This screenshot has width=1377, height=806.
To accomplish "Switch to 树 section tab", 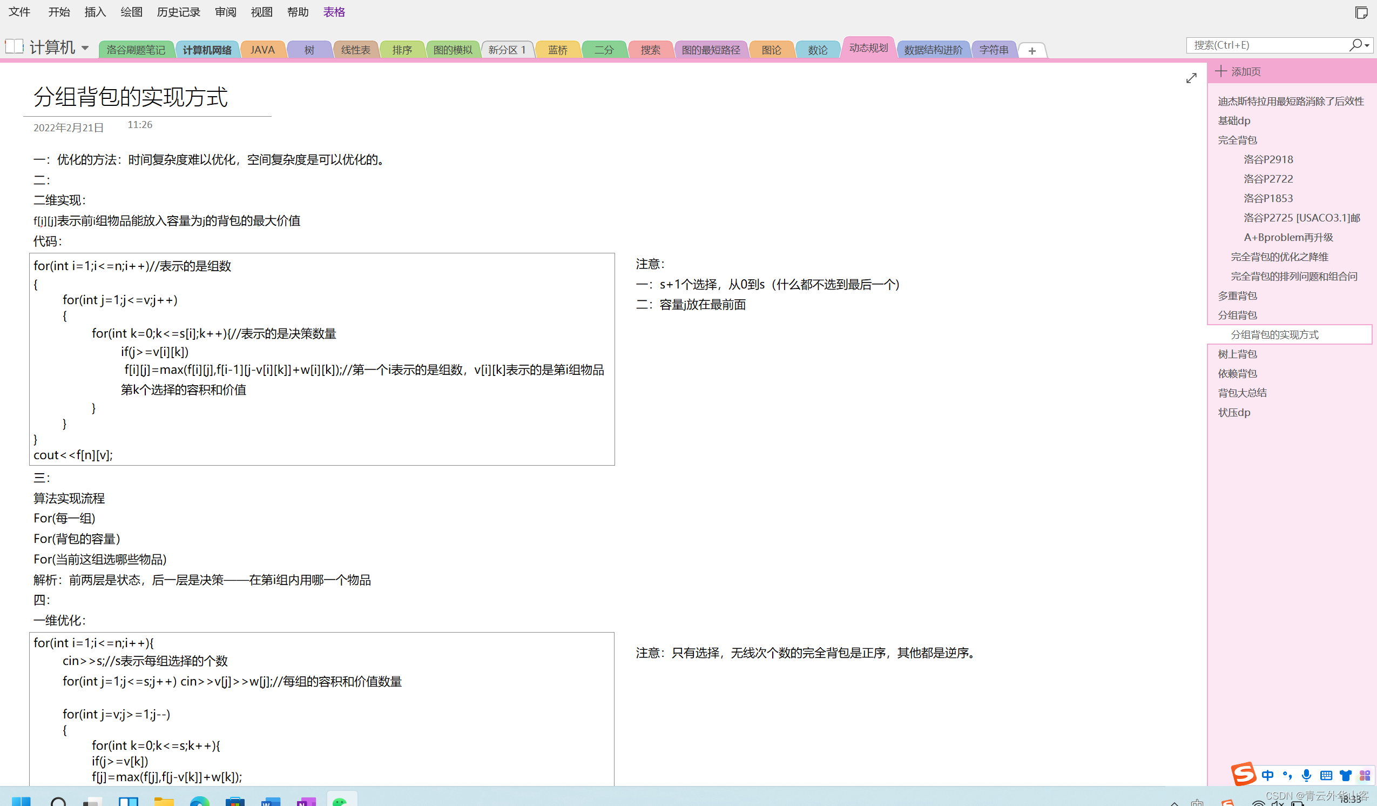I will click(309, 50).
